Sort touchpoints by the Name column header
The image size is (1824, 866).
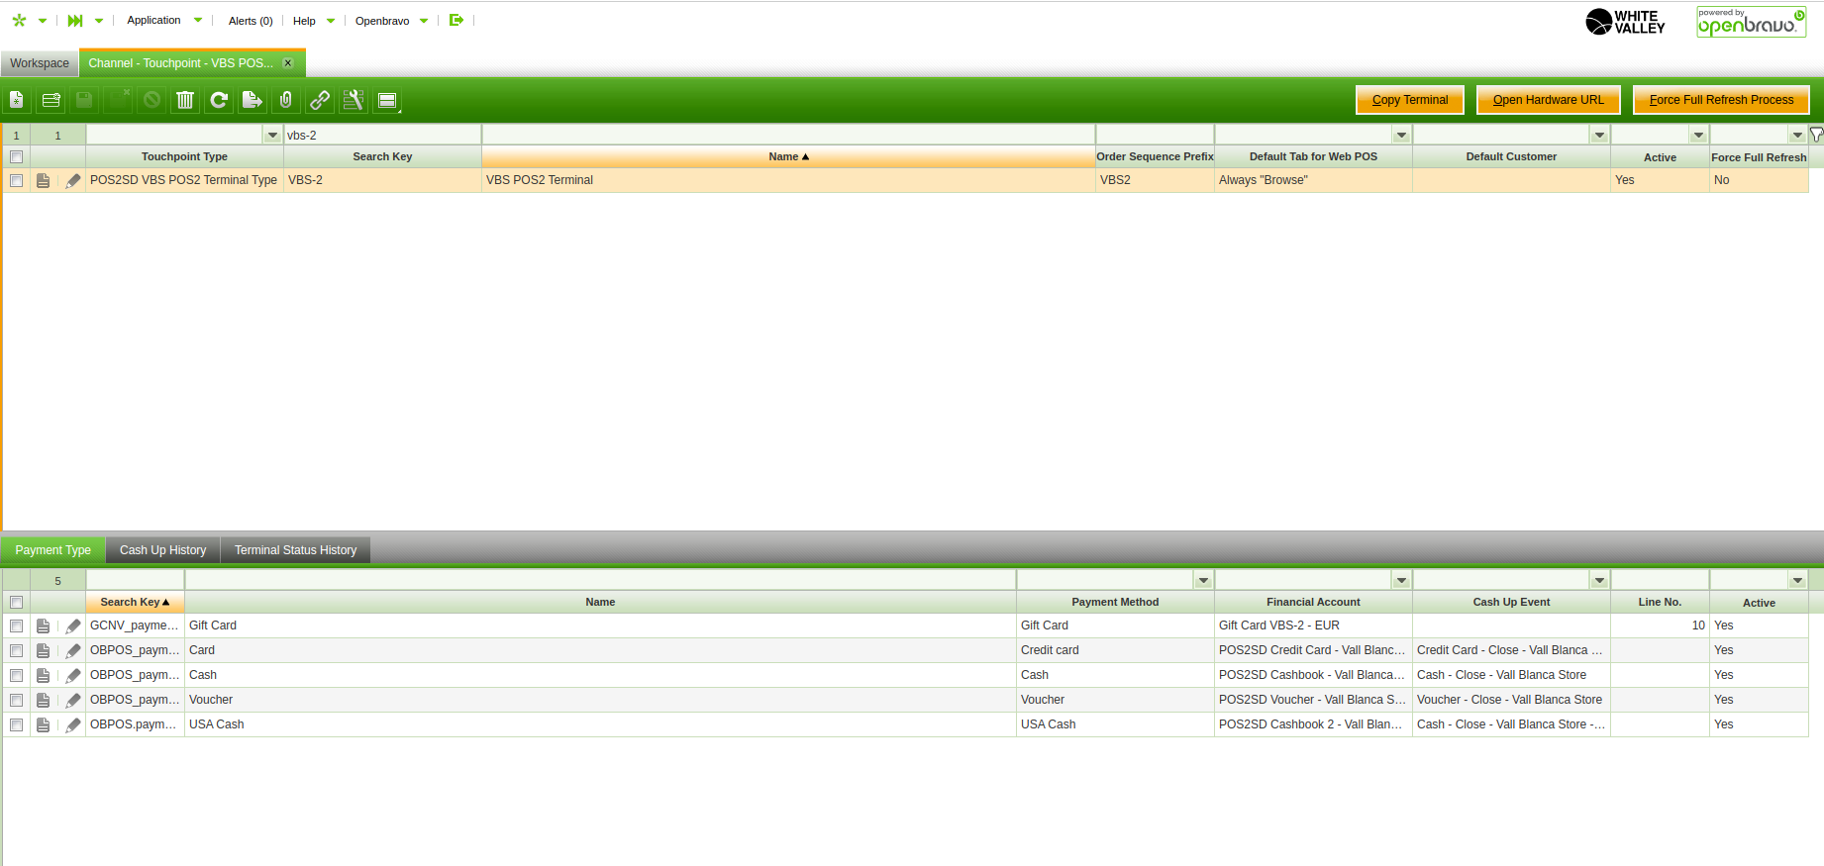788,156
